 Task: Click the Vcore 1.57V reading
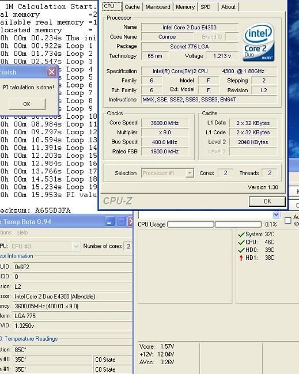[x=157, y=346]
